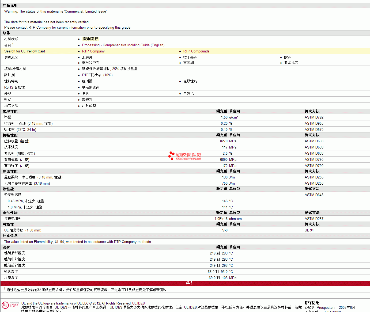Image resolution: width=370 pixels, height=312 pixels.
Task: Click the 联系制造商 RoHS value
Action: 91,87
